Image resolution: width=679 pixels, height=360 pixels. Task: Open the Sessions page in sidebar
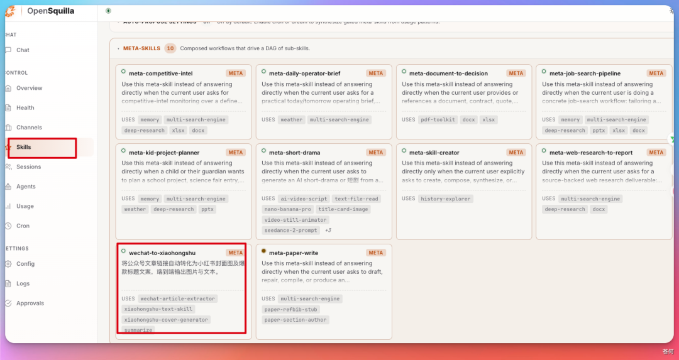[x=28, y=167]
